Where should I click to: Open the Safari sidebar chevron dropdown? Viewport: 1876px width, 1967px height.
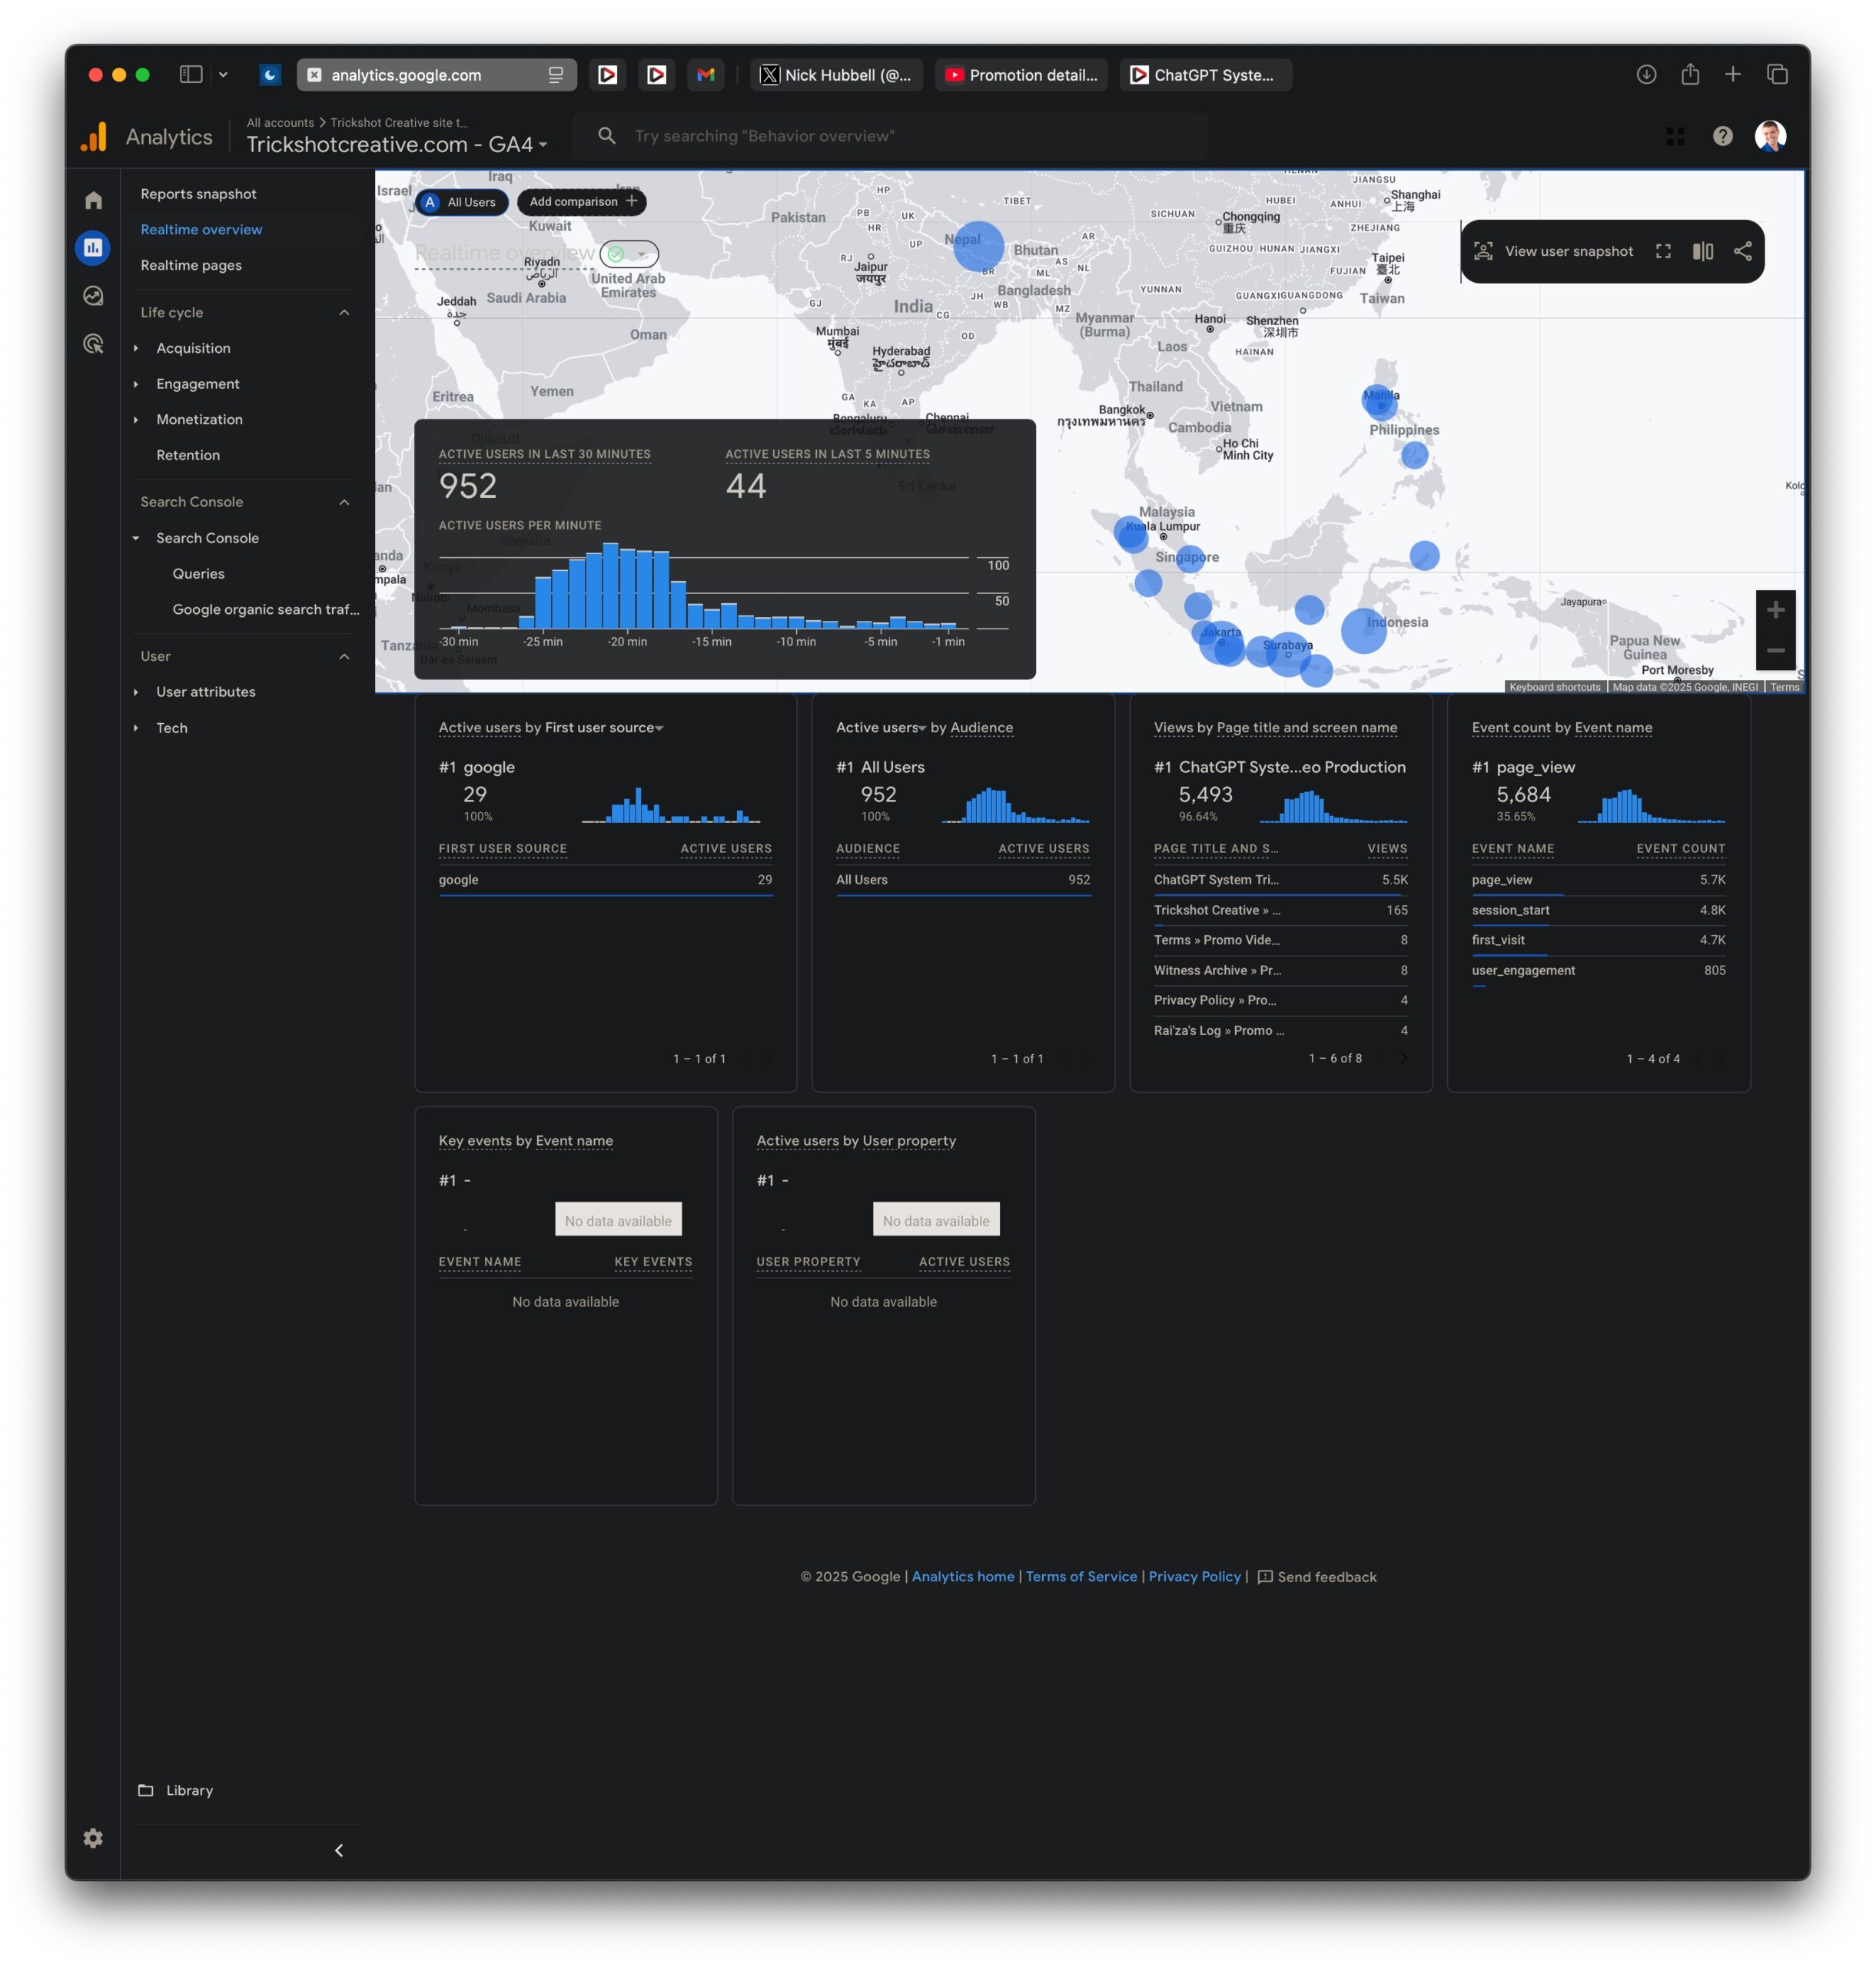223,74
